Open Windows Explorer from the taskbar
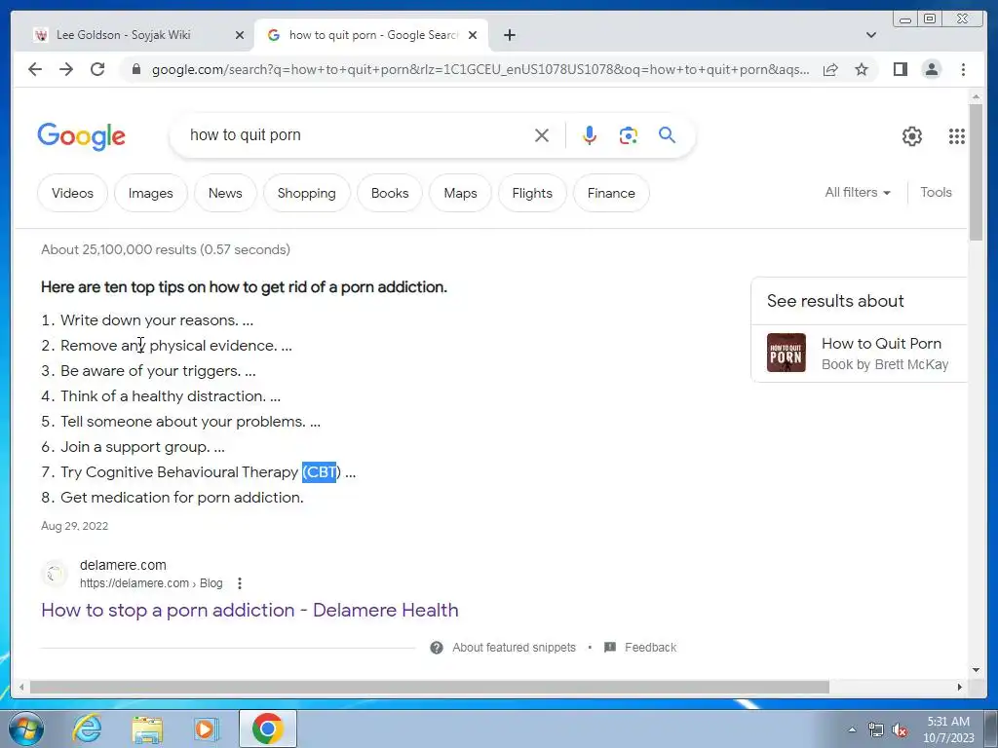 [x=147, y=730]
